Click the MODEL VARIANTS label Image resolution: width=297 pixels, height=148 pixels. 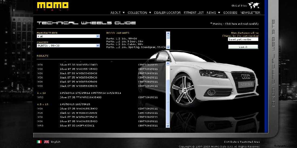(118, 33)
